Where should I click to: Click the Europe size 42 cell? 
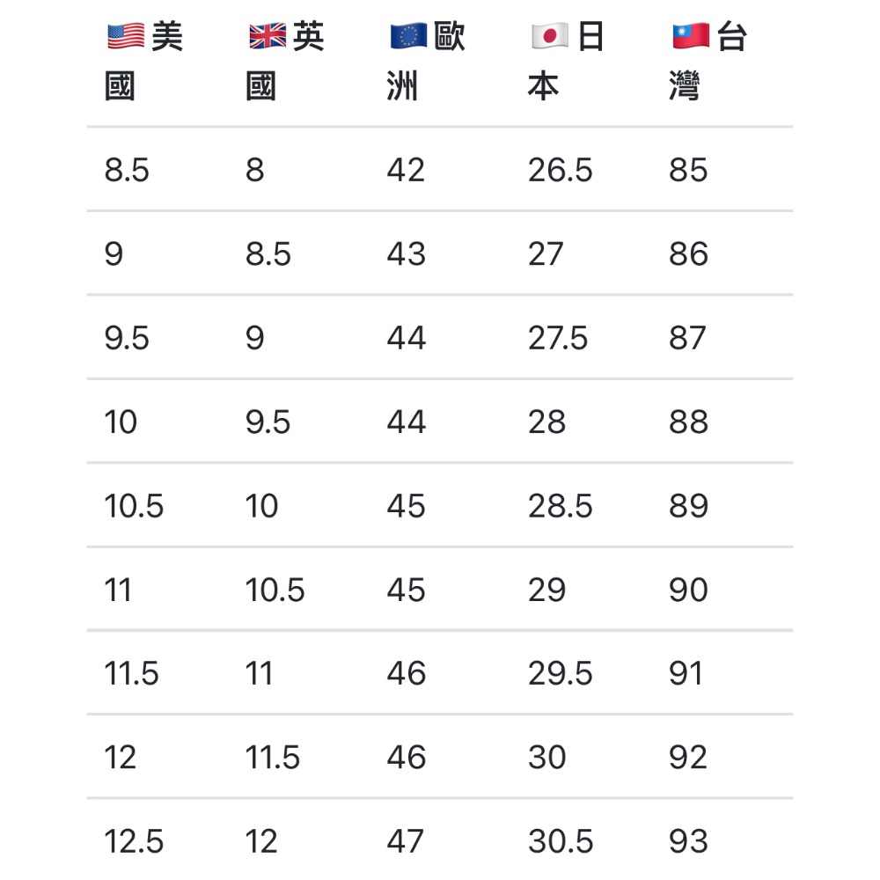[x=406, y=170]
